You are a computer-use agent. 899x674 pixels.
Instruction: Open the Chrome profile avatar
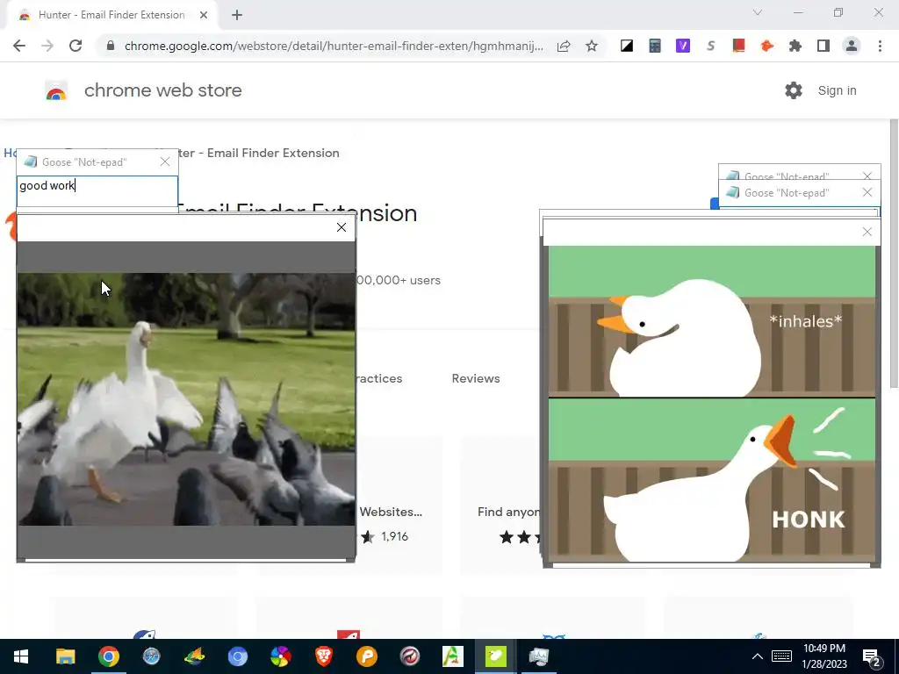pyautogui.click(x=852, y=46)
